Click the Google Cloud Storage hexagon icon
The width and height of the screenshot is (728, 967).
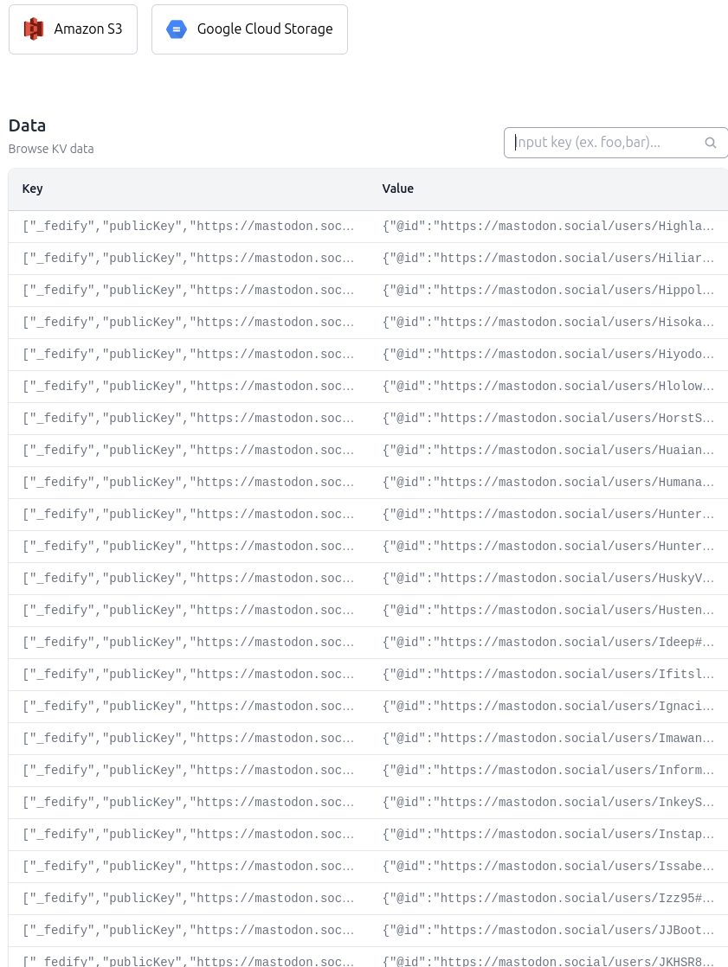click(x=177, y=29)
